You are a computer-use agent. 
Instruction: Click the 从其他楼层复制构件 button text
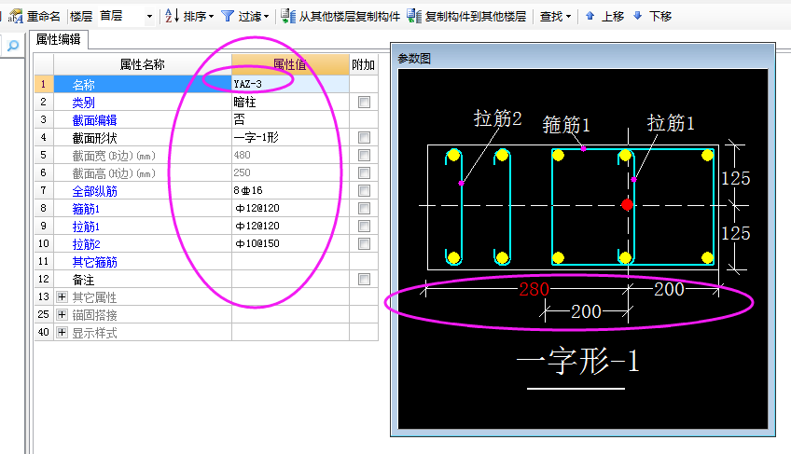point(350,17)
